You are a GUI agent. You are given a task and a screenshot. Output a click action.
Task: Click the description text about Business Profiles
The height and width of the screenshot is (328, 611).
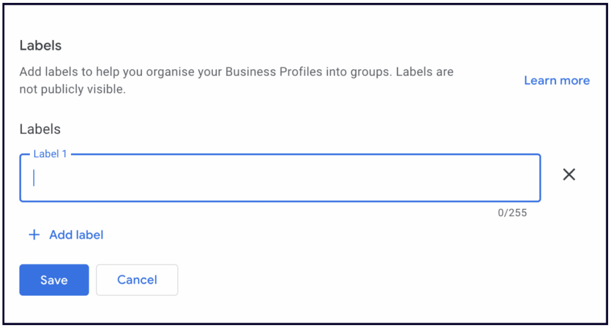236,72
